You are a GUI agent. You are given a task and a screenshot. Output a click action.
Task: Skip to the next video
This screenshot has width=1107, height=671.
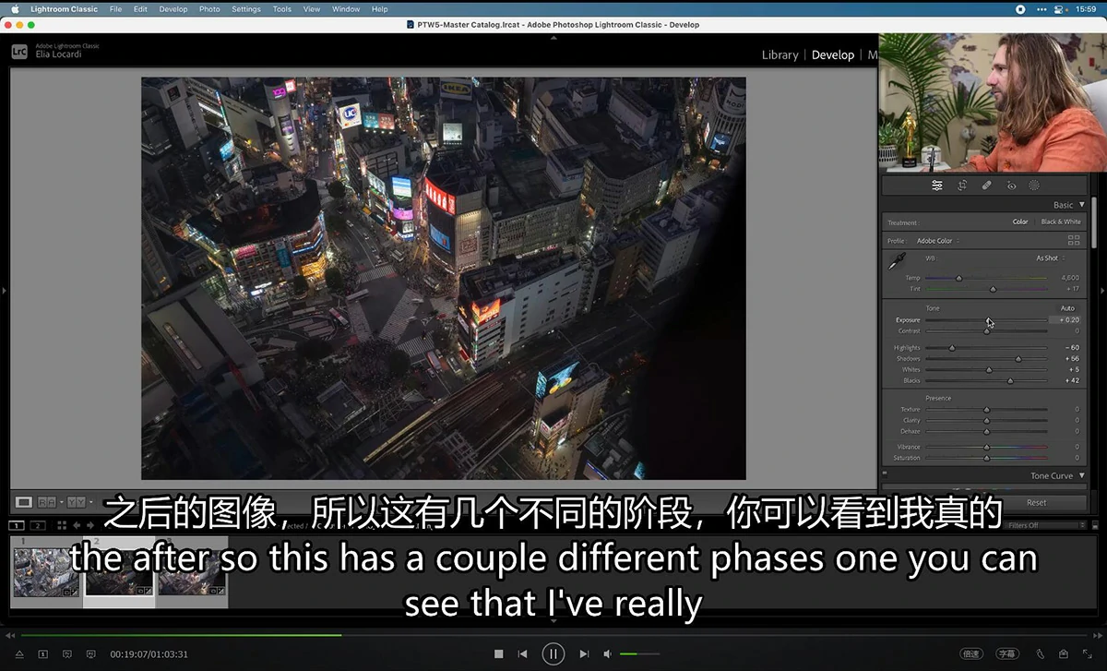coord(584,654)
